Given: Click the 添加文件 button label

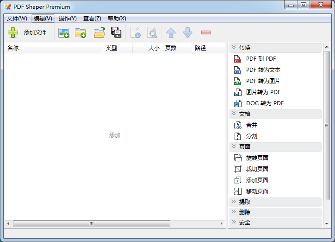Looking at the screenshot, I should [x=35, y=32].
